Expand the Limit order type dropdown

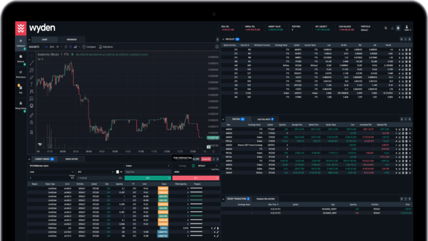click(51, 172)
